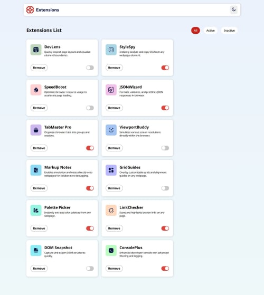Remove the GridGuides extension
Screen dimensions: 264x295
click(x=114, y=188)
